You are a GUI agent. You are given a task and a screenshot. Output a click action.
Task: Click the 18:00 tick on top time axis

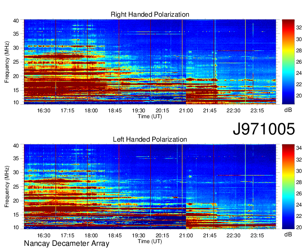click(x=91, y=111)
